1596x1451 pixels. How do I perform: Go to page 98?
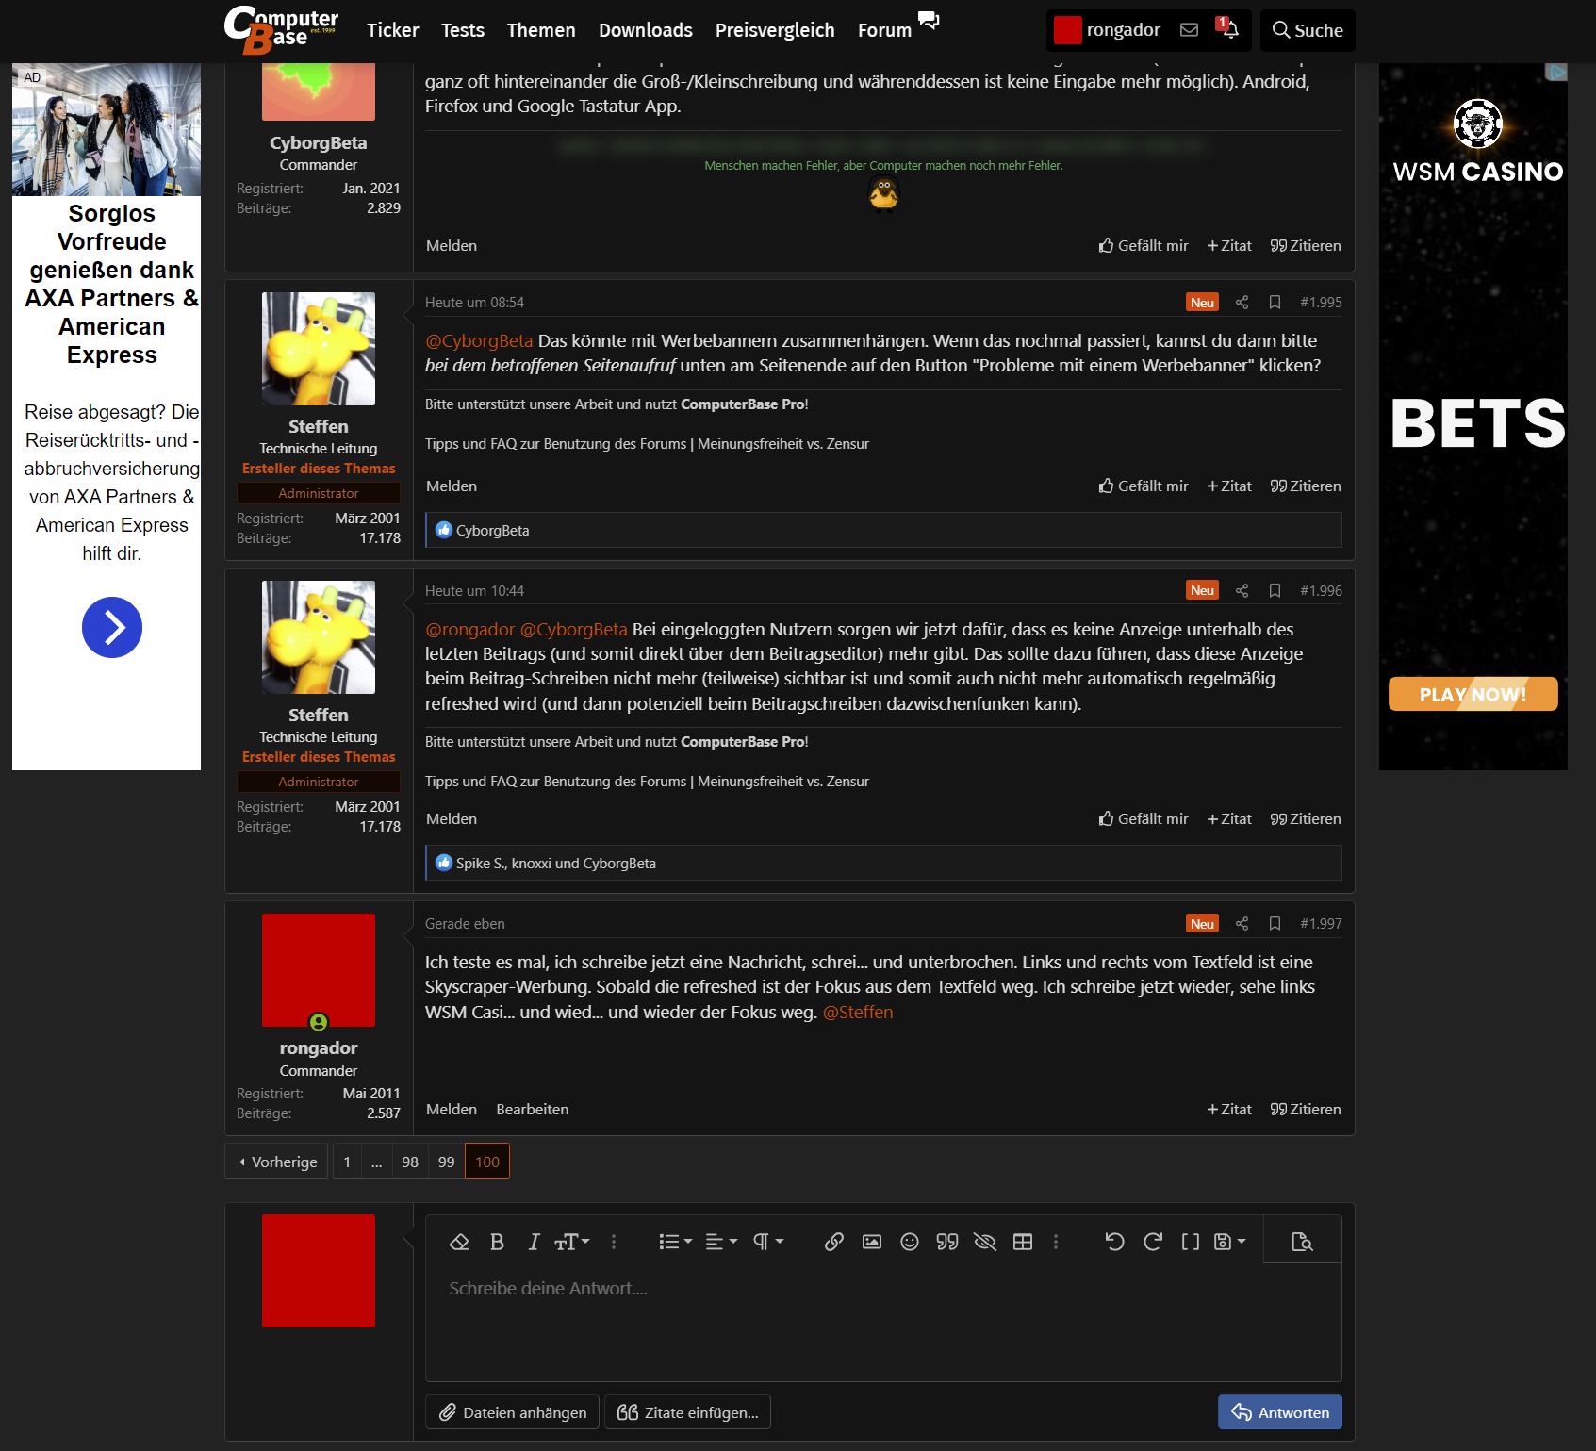410,1162
